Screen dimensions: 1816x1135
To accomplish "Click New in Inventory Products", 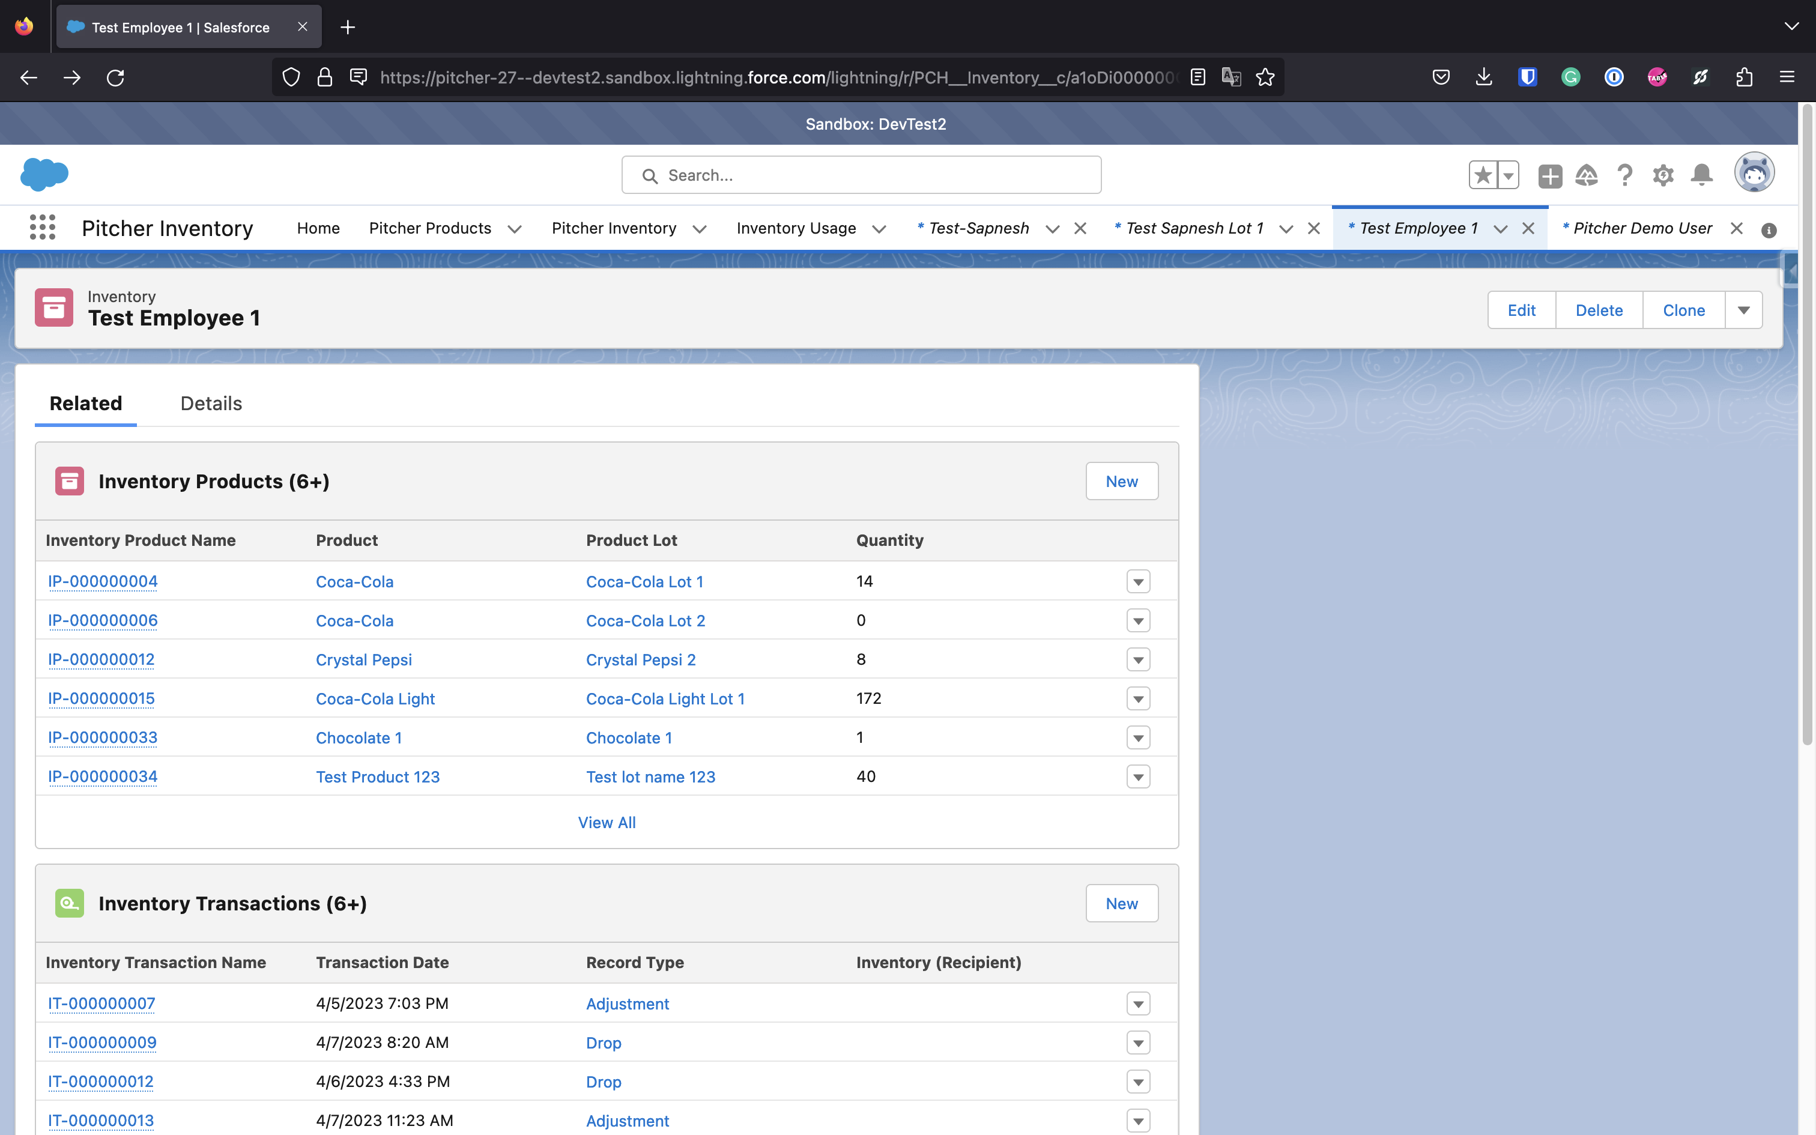I will click(1121, 481).
